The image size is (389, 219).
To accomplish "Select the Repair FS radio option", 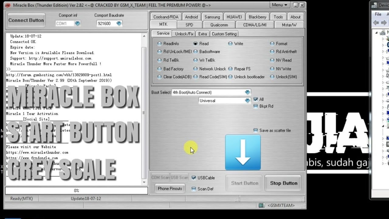I will click(230, 69).
